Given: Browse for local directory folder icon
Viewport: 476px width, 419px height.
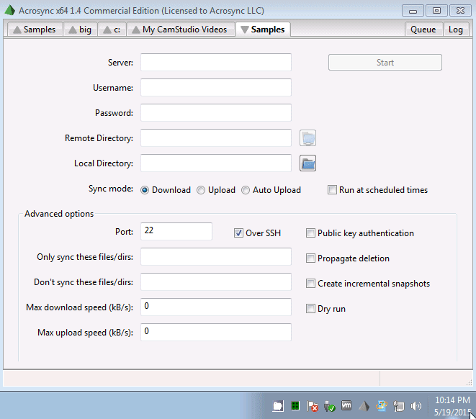Looking at the screenshot, I should 307,163.
